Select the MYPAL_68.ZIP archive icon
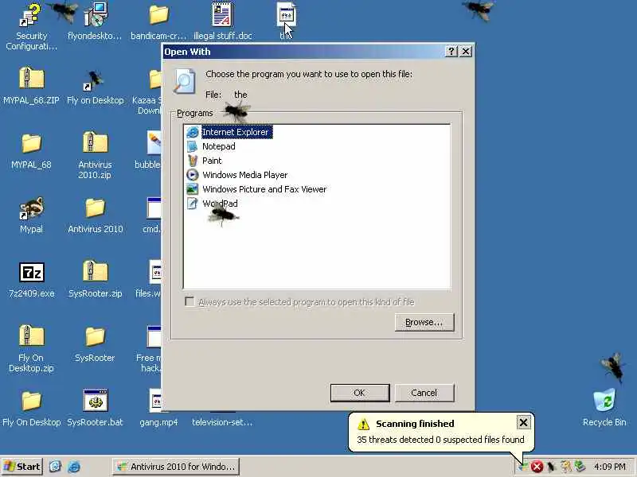The height and width of the screenshot is (477, 637). pos(31,86)
